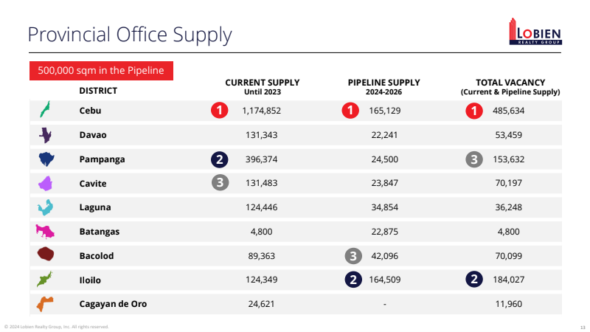Select the "CURRENT SUPPLY" column header
Image resolution: width=590 pixels, height=332 pixels.
coord(262,83)
